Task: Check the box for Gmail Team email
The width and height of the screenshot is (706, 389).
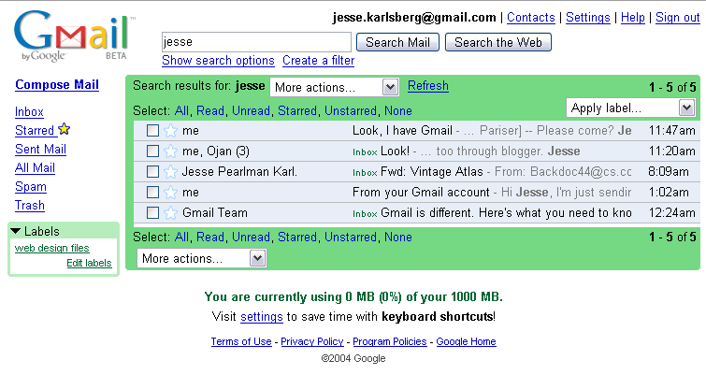Action: (x=152, y=213)
